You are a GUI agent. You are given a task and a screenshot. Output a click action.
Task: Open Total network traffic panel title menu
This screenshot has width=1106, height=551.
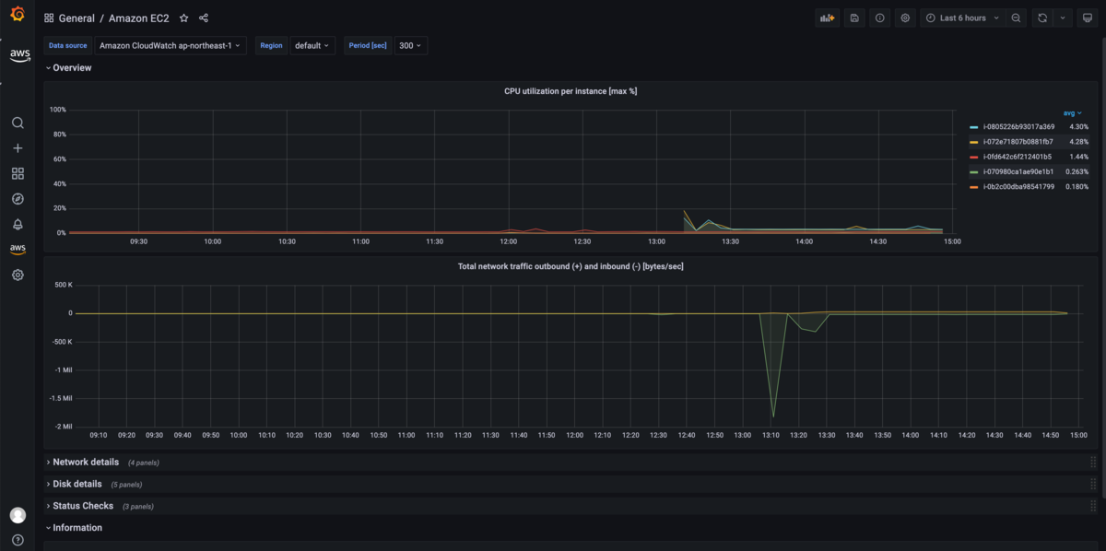571,266
